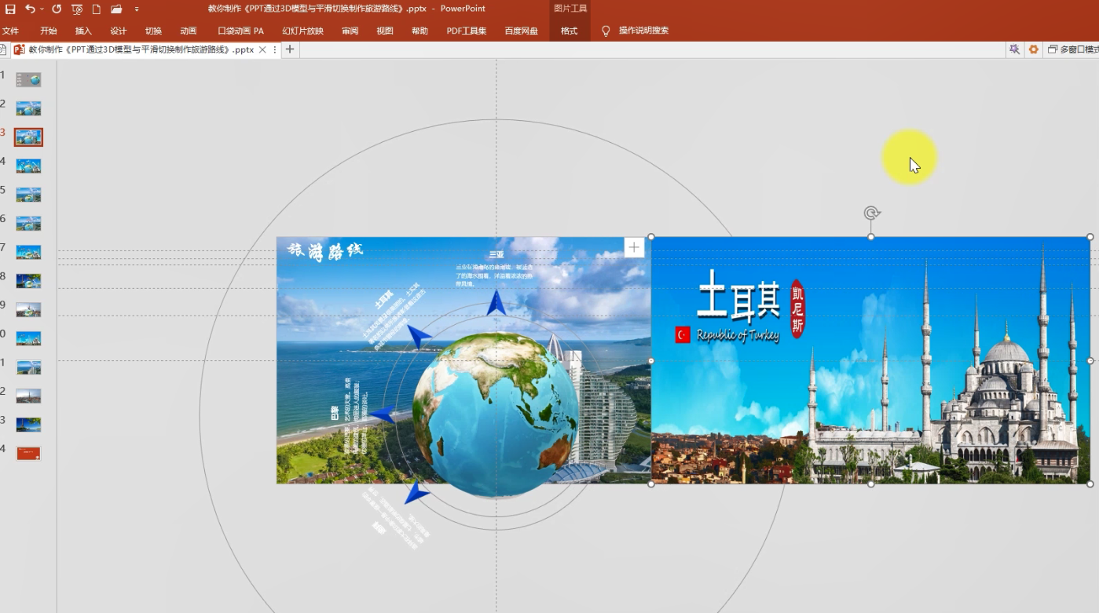This screenshot has height=613, width=1099.
Task: Open the PDF工具集 tab
Action: (x=467, y=31)
